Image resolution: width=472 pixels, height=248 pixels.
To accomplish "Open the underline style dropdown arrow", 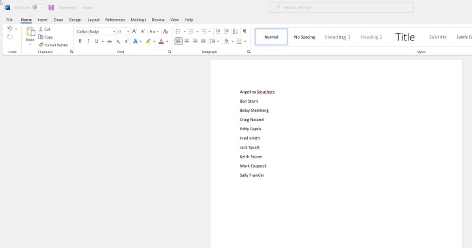I will coord(103,41).
